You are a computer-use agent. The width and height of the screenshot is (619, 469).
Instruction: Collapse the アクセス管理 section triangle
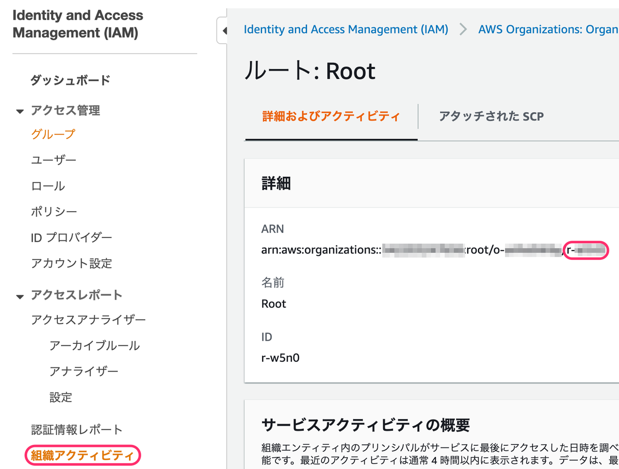pos(20,111)
